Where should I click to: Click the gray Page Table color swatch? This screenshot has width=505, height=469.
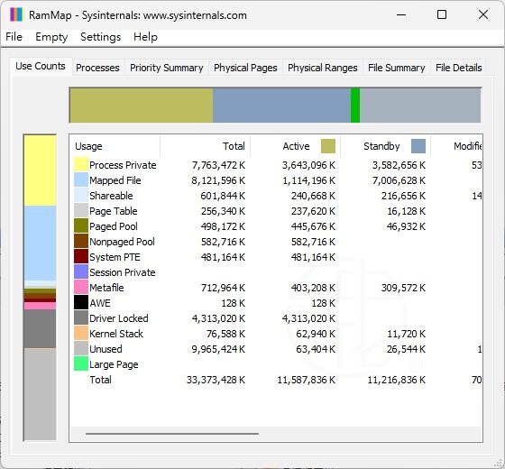(81, 210)
